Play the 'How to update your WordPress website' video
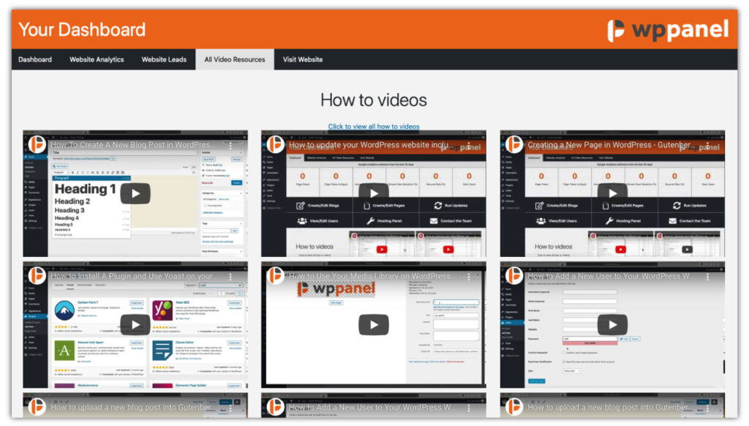Viewport: 749px width, 426px height. 374,193
